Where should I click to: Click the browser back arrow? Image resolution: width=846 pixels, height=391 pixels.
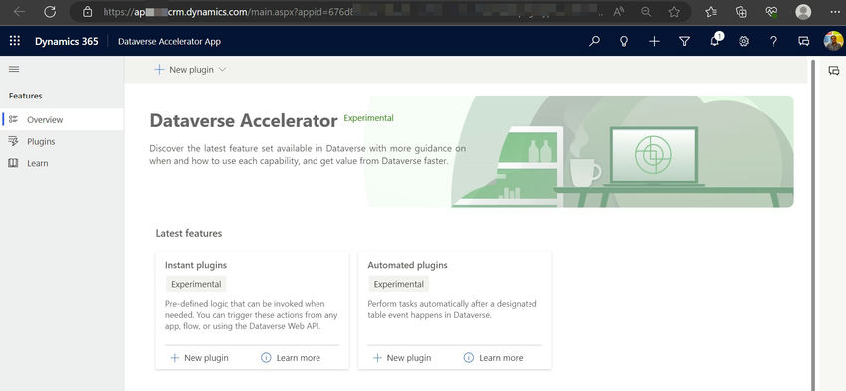coord(20,12)
